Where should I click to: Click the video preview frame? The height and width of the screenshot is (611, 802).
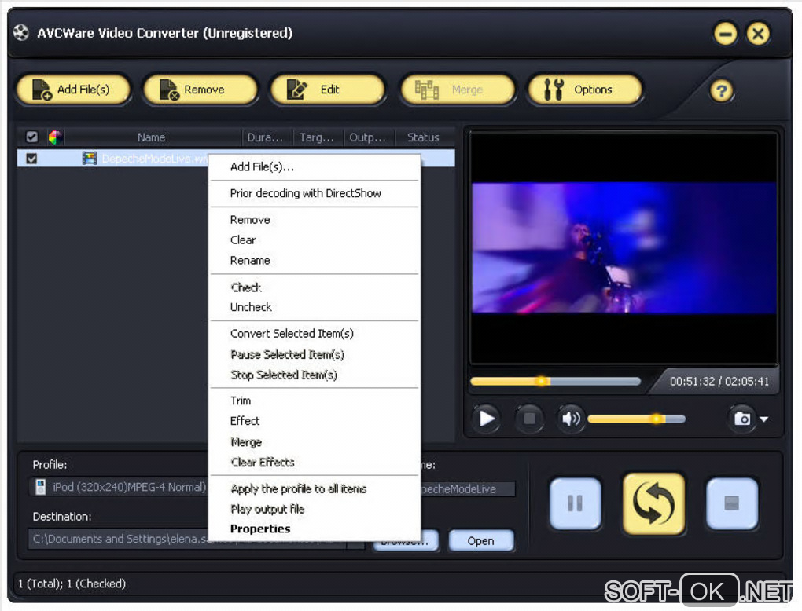624,248
